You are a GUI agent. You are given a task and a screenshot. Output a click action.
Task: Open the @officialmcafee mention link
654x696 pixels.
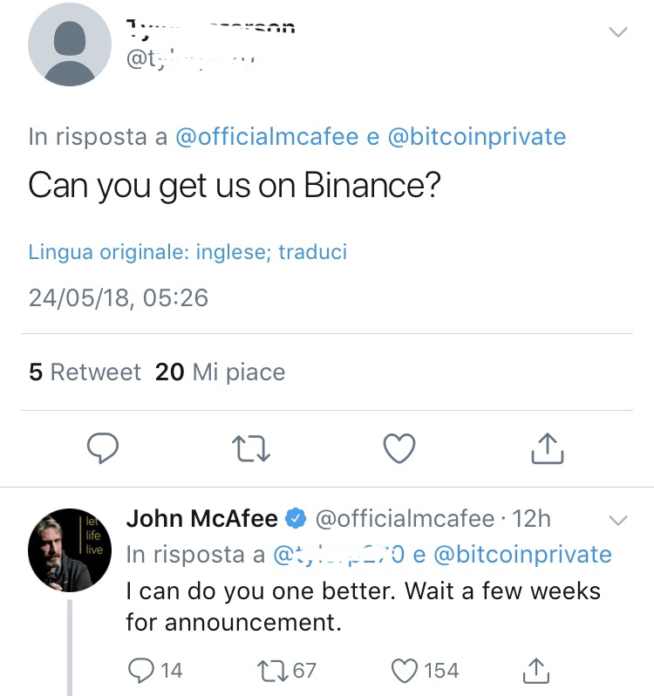click(x=266, y=137)
